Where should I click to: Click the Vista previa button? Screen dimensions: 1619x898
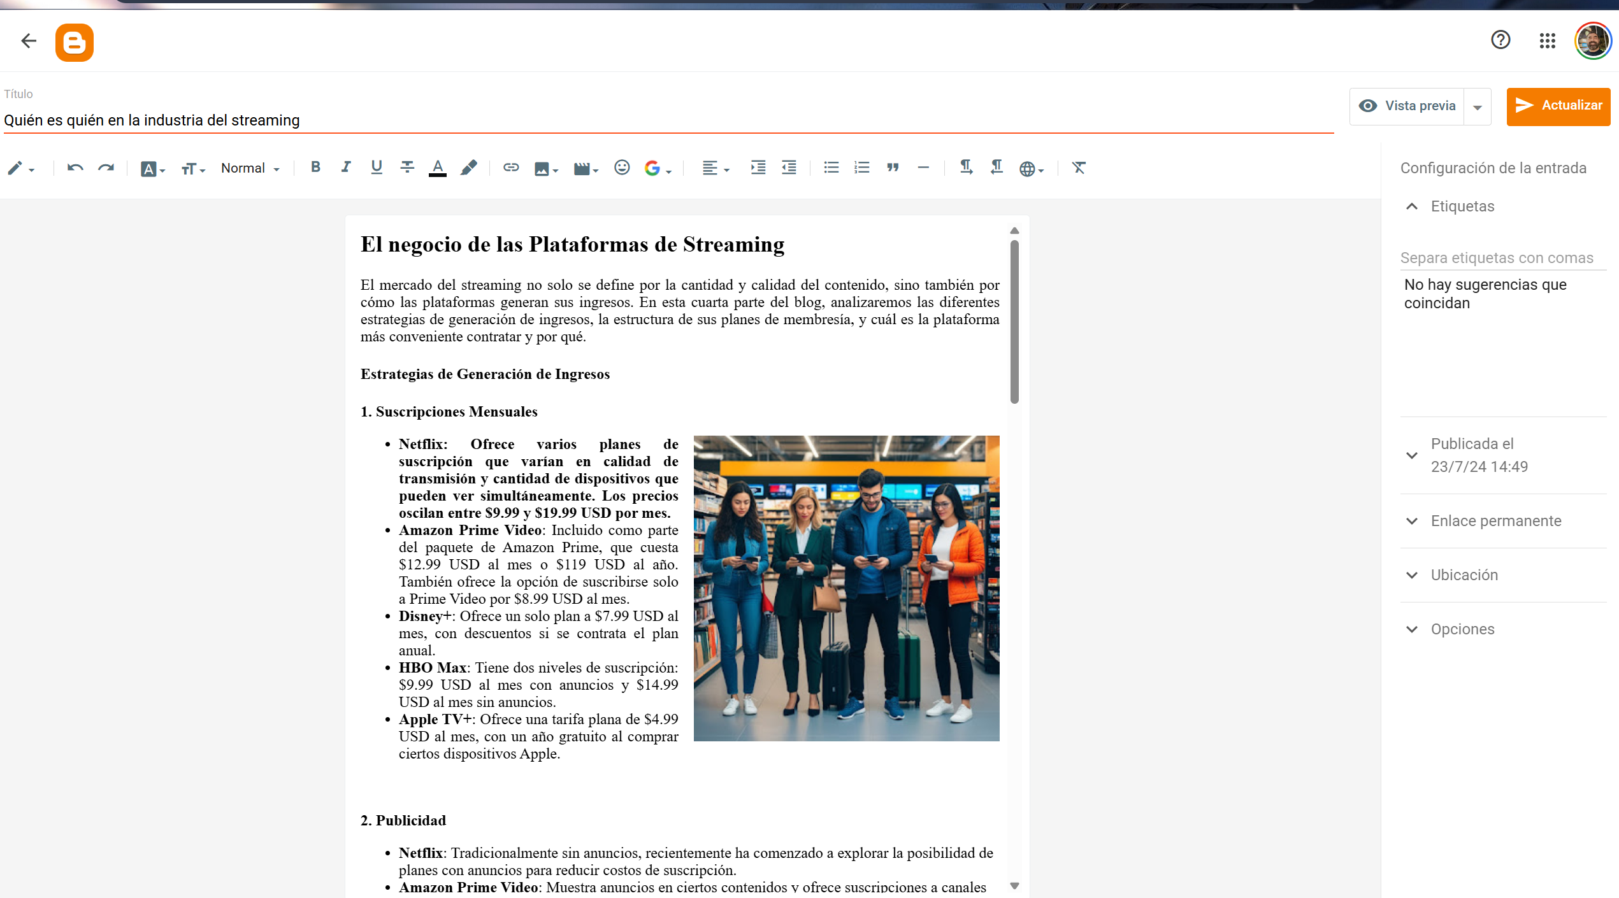[x=1407, y=106]
